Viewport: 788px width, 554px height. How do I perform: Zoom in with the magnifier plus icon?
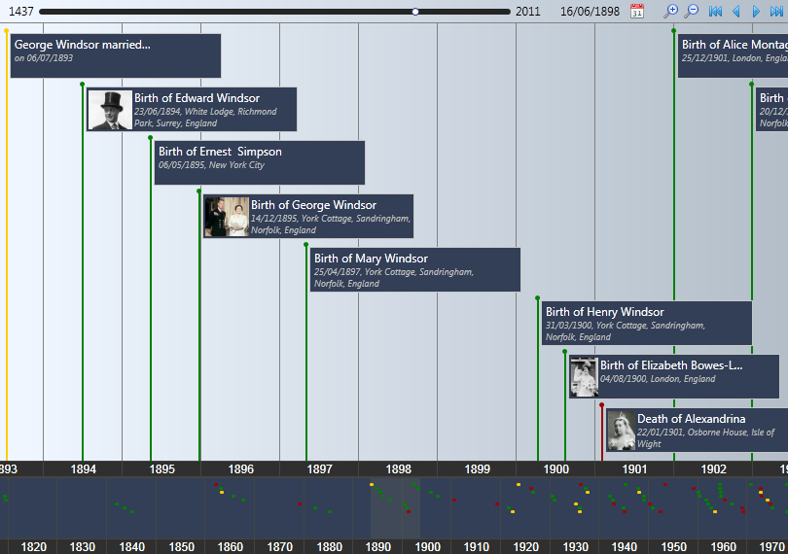670,11
